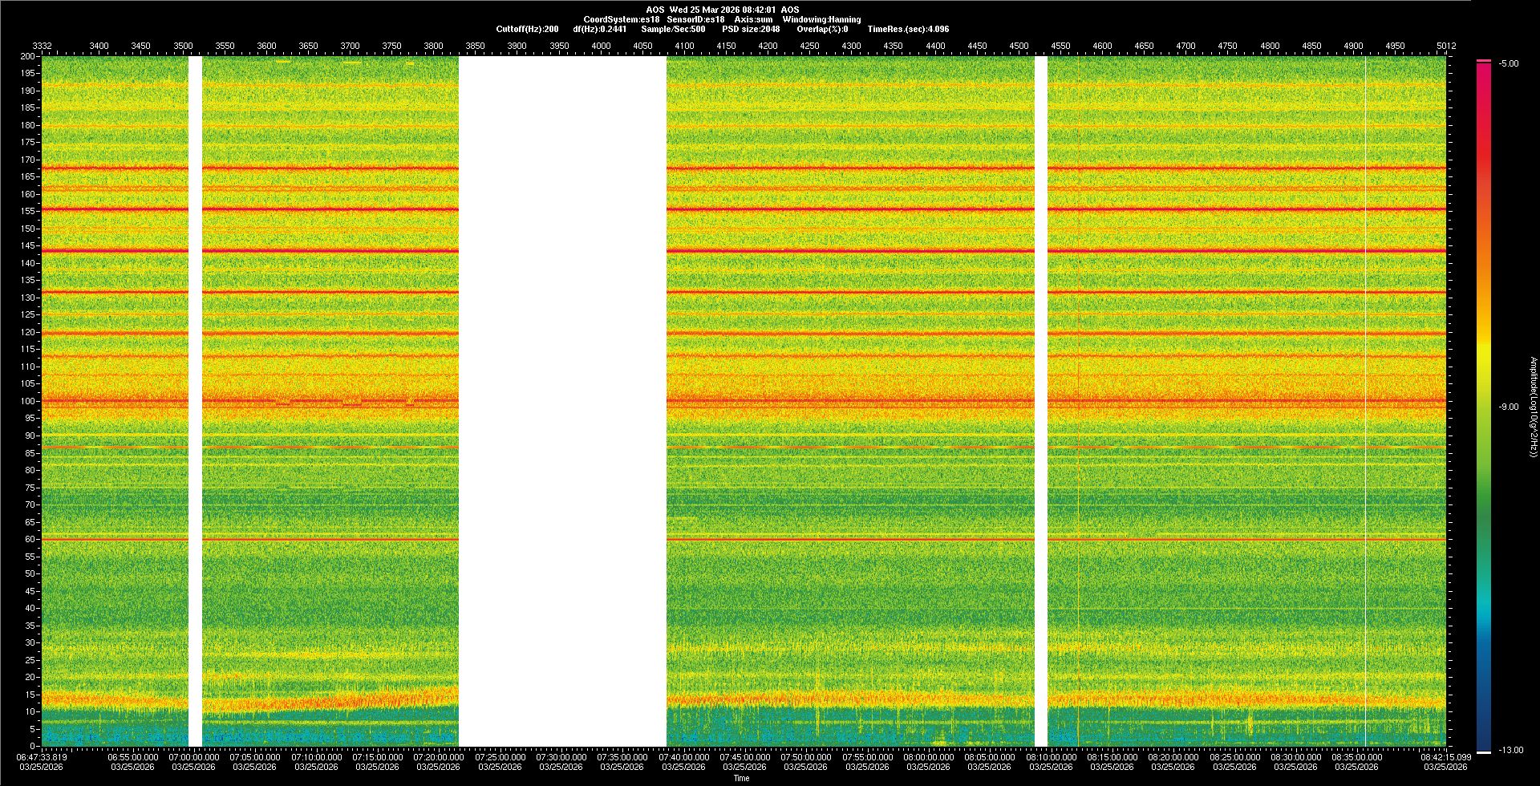1540x786 pixels.
Task: Click the 07:30:00.000 time axis label
Action: (561, 756)
